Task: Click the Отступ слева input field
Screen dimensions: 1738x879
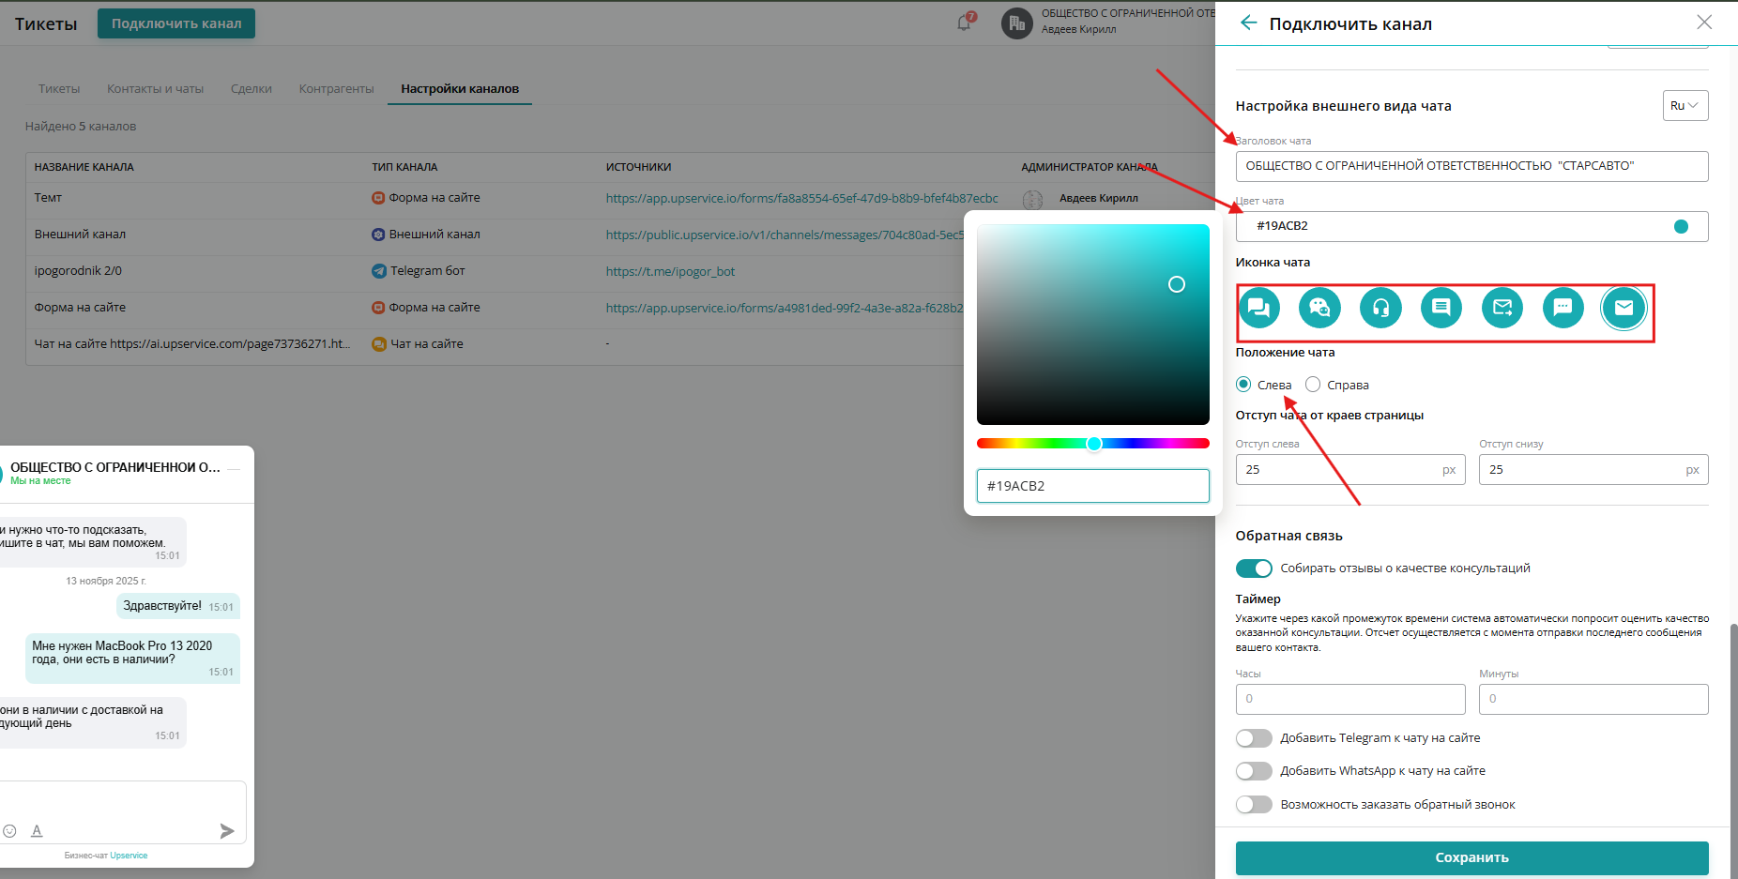Action: pos(1350,470)
